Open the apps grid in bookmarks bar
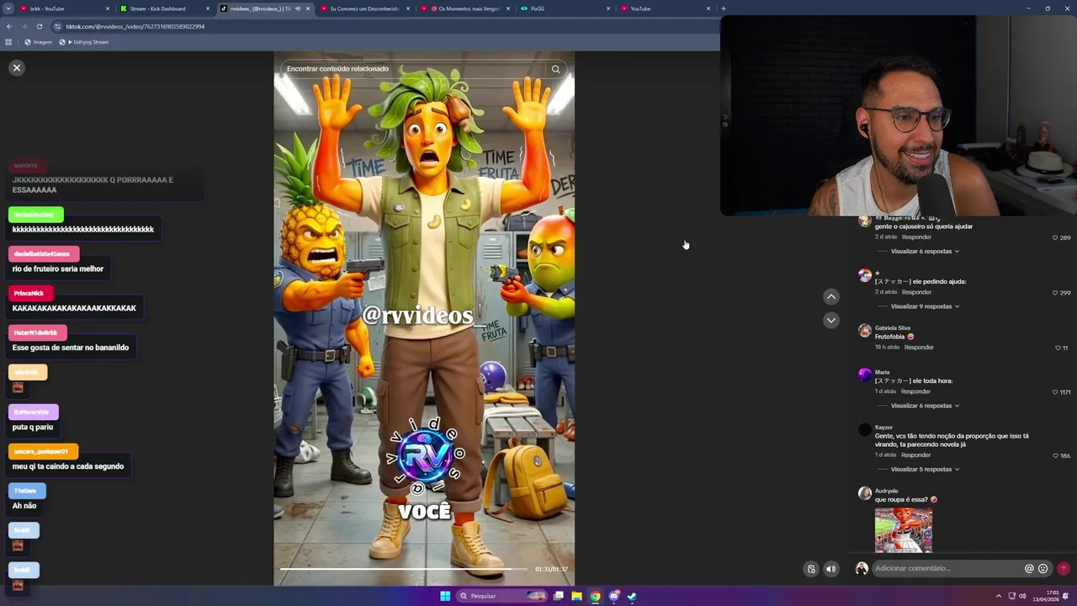Image resolution: width=1077 pixels, height=606 pixels. pos(8,42)
